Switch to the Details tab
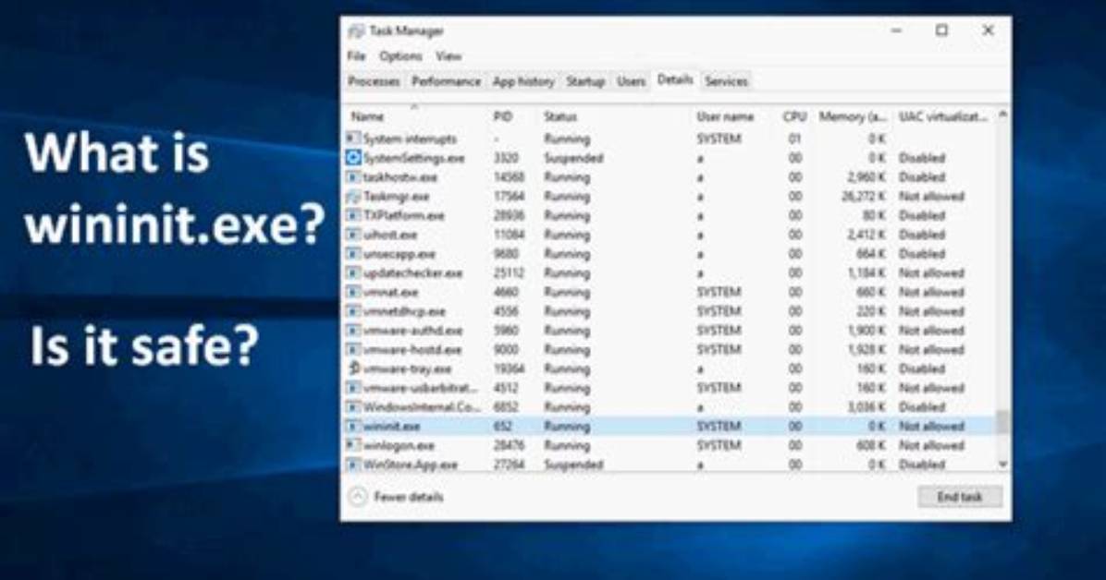The width and height of the screenshot is (1106, 580). click(x=675, y=79)
